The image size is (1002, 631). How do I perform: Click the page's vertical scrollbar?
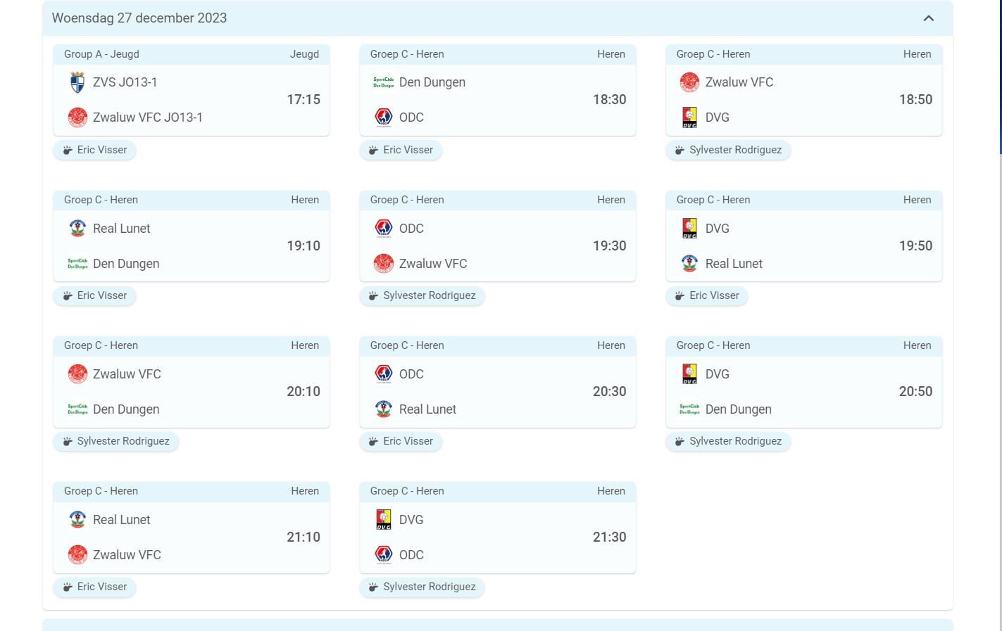[x=1000, y=77]
